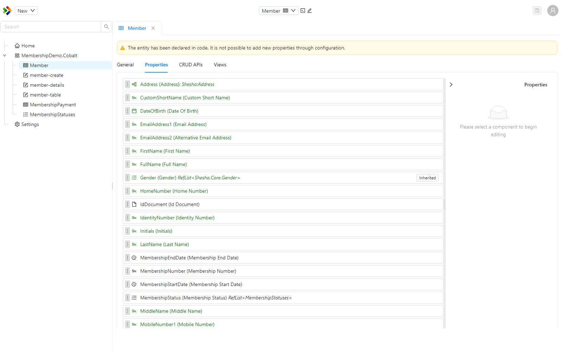Image resolution: width=562 pixels, height=351 pixels.
Task: Open the New dropdown
Action: 26,11
